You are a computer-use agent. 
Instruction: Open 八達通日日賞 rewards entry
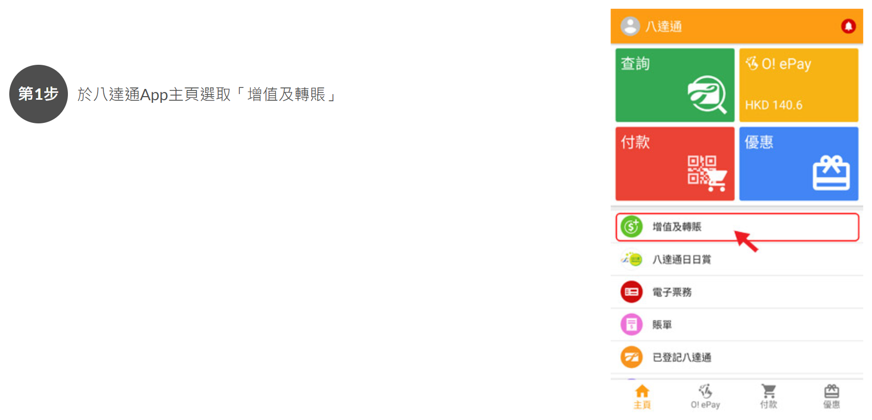[x=737, y=260]
